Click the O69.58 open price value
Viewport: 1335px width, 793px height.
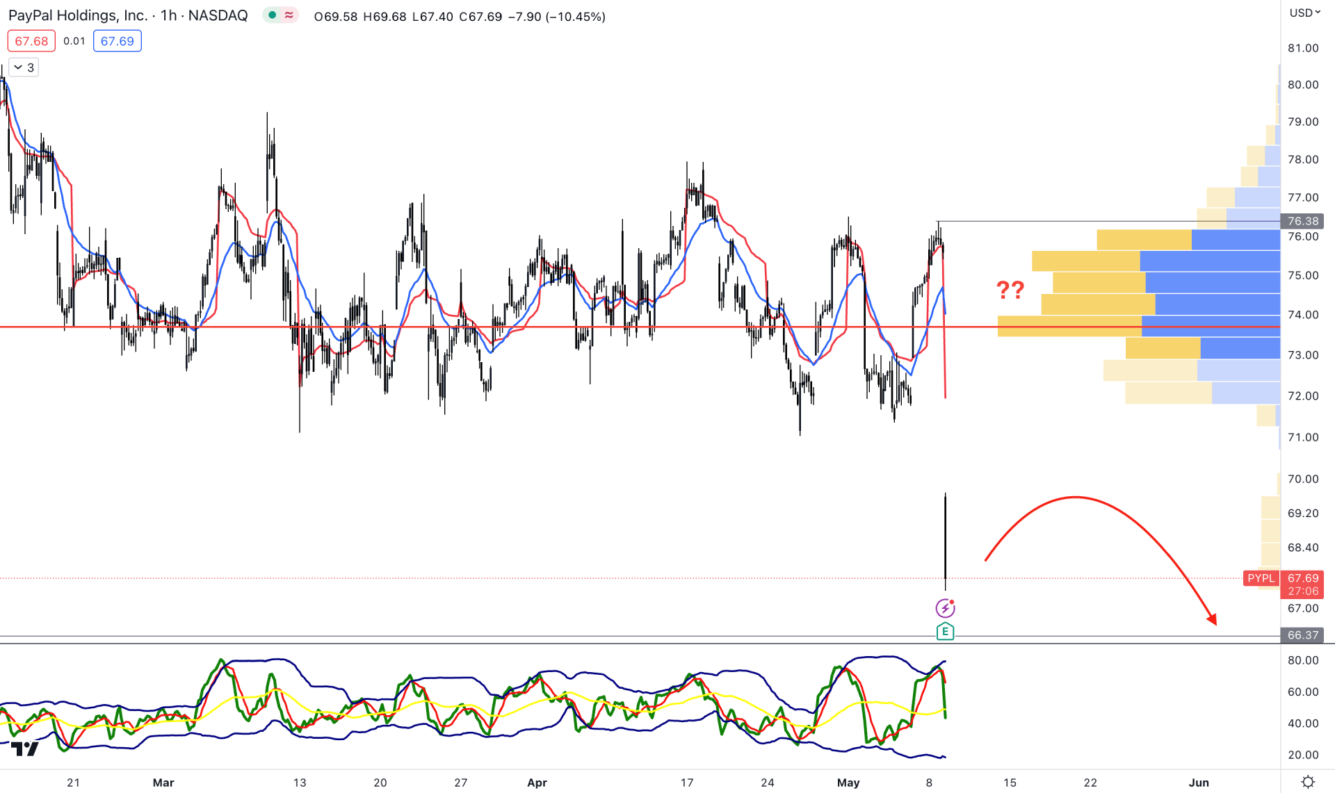pyautogui.click(x=336, y=16)
